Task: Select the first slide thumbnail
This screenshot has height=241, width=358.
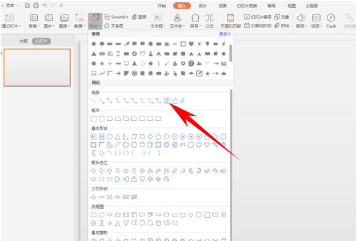Action: (37, 68)
